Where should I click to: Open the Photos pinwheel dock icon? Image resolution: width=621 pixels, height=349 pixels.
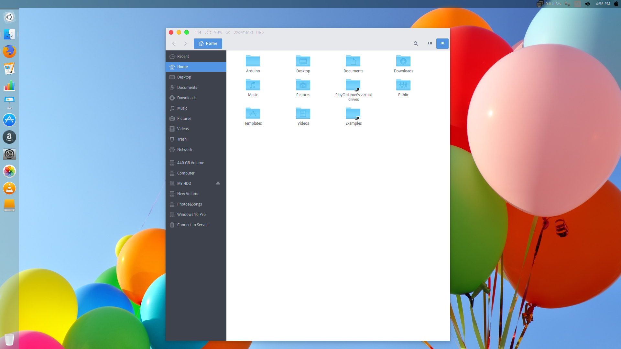[9, 171]
